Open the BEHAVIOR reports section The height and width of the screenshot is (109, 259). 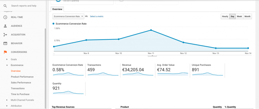tap(16, 43)
